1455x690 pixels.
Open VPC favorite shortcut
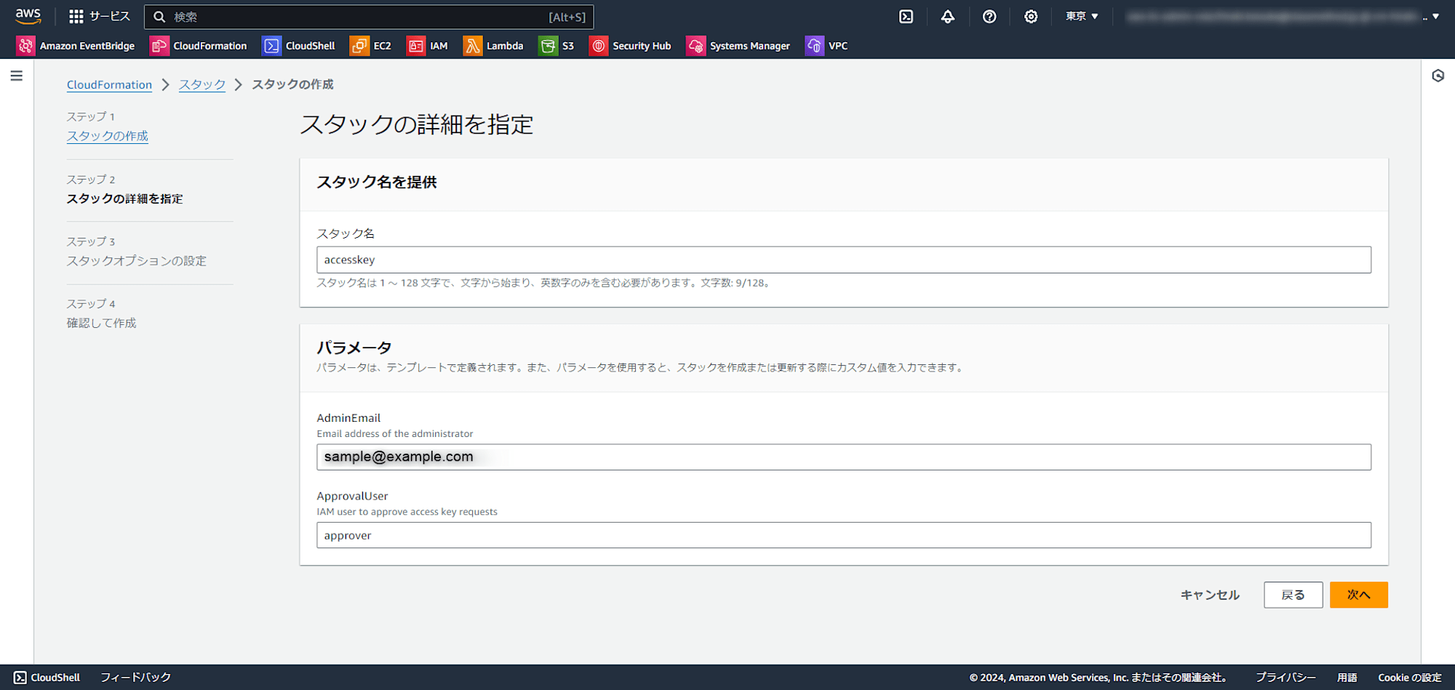click(826, 46)
